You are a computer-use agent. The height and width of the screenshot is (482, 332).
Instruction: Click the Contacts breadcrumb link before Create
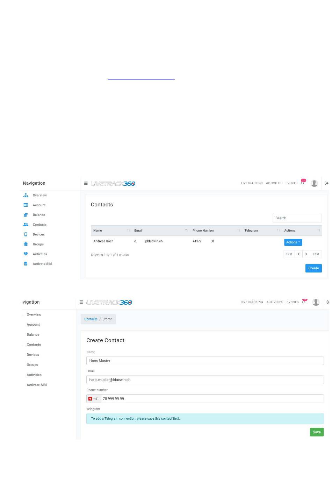91,319
